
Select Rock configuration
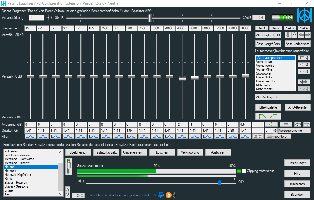31,179
